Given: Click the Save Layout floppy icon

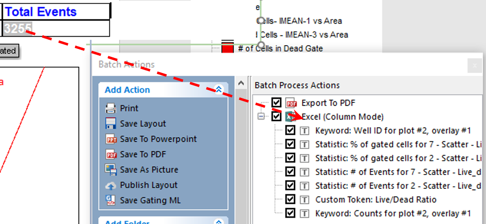Looking at the screenshot, I should 111,124.
